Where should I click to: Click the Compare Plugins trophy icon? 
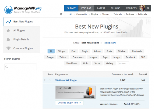click(x=8, y=48)
